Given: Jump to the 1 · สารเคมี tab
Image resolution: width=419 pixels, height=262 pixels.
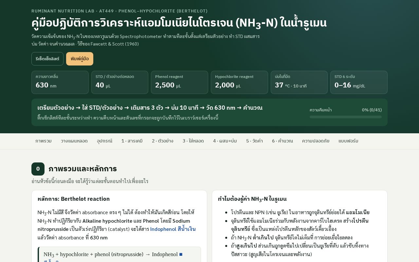Looking at the screenshot, I should pos(132,141).
